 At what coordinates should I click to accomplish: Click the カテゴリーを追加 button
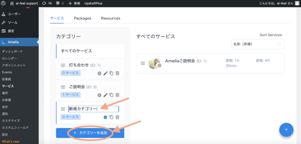point(90,133)
